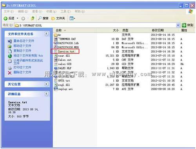
Task: Select the 0425374330.MDB file icon
Action: point(56,47)
